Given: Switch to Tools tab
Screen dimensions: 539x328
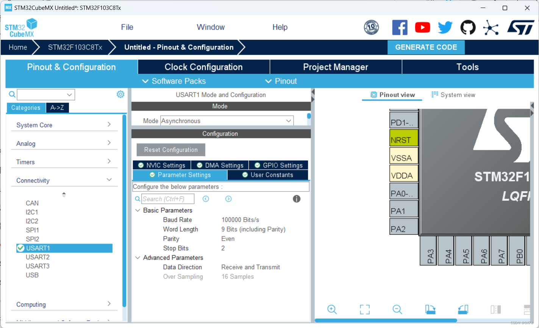Looking at the screenshot, I should click(x=468, y=67).
